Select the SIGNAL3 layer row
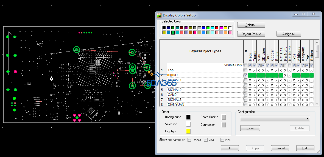Screen dimensions: 324x157 pos(205,100)
